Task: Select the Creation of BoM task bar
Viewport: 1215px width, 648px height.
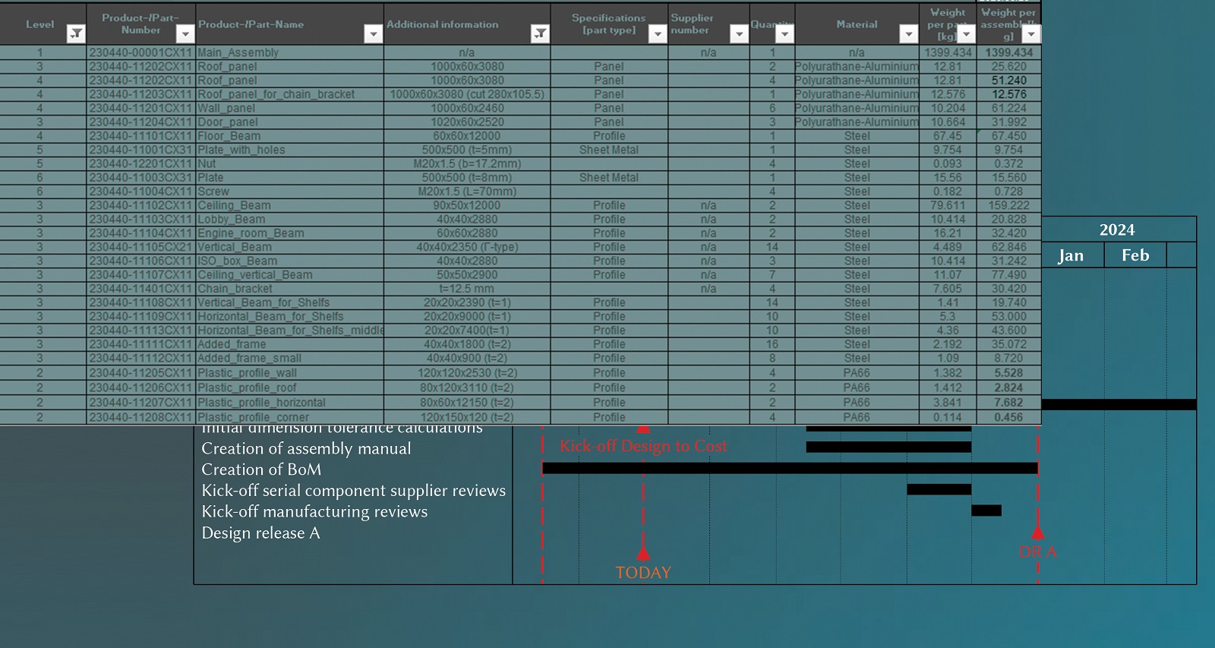Action: click(x=790, y=468)
